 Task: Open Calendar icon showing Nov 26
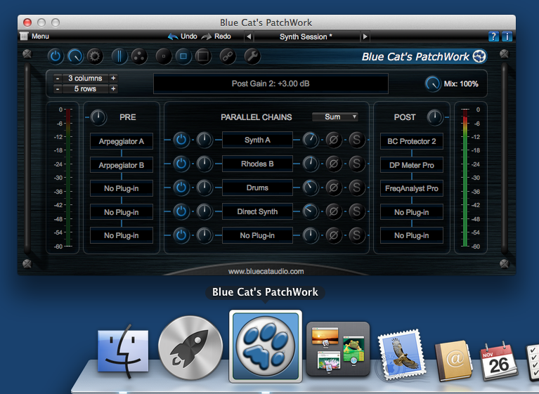[499, 361]
